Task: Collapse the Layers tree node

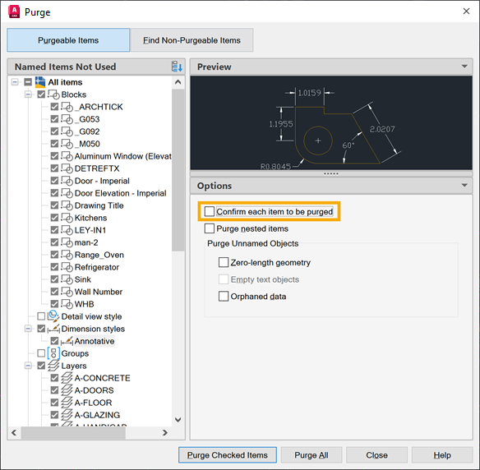Action: point(28,366)
